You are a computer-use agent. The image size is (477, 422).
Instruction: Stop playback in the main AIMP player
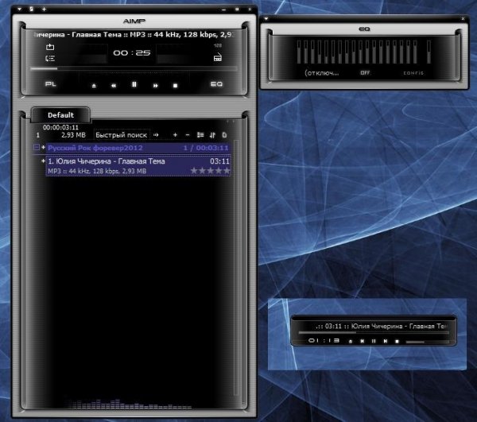175,86
